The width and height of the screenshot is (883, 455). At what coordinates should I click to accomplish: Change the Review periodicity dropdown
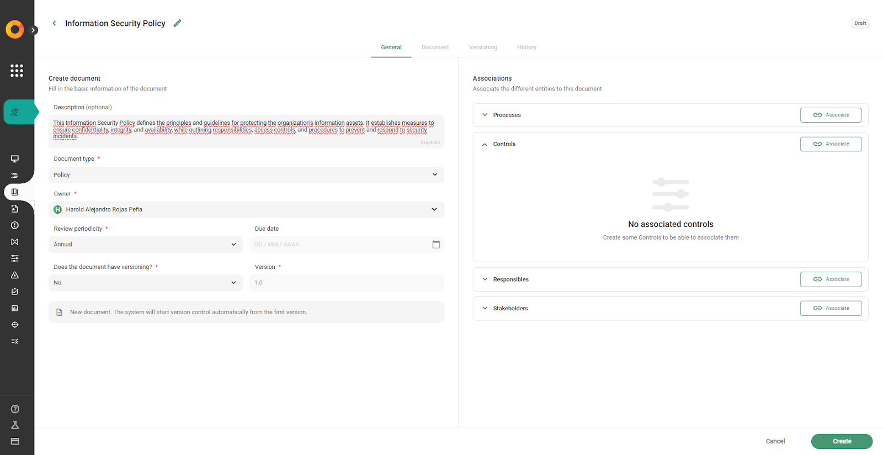pos(145,245)
